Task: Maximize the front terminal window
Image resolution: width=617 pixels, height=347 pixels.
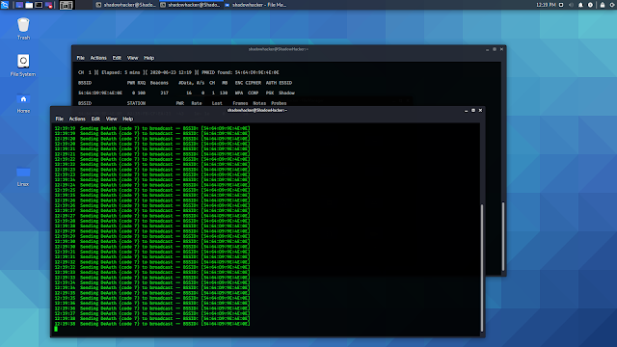Action: pyautogui.click(x=473, y=111)
